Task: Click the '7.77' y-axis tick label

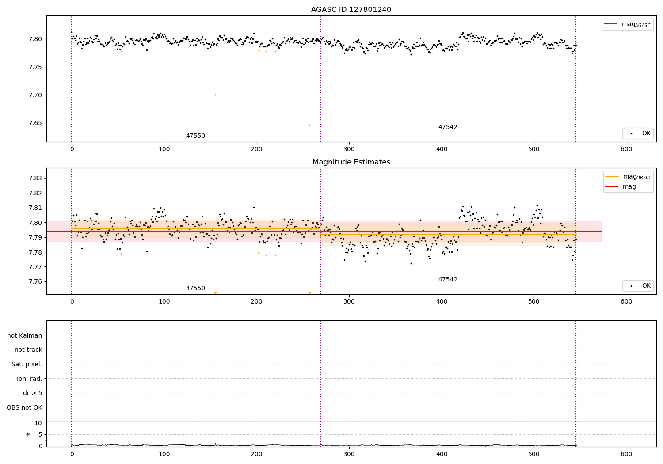Action: click(35, 267)
